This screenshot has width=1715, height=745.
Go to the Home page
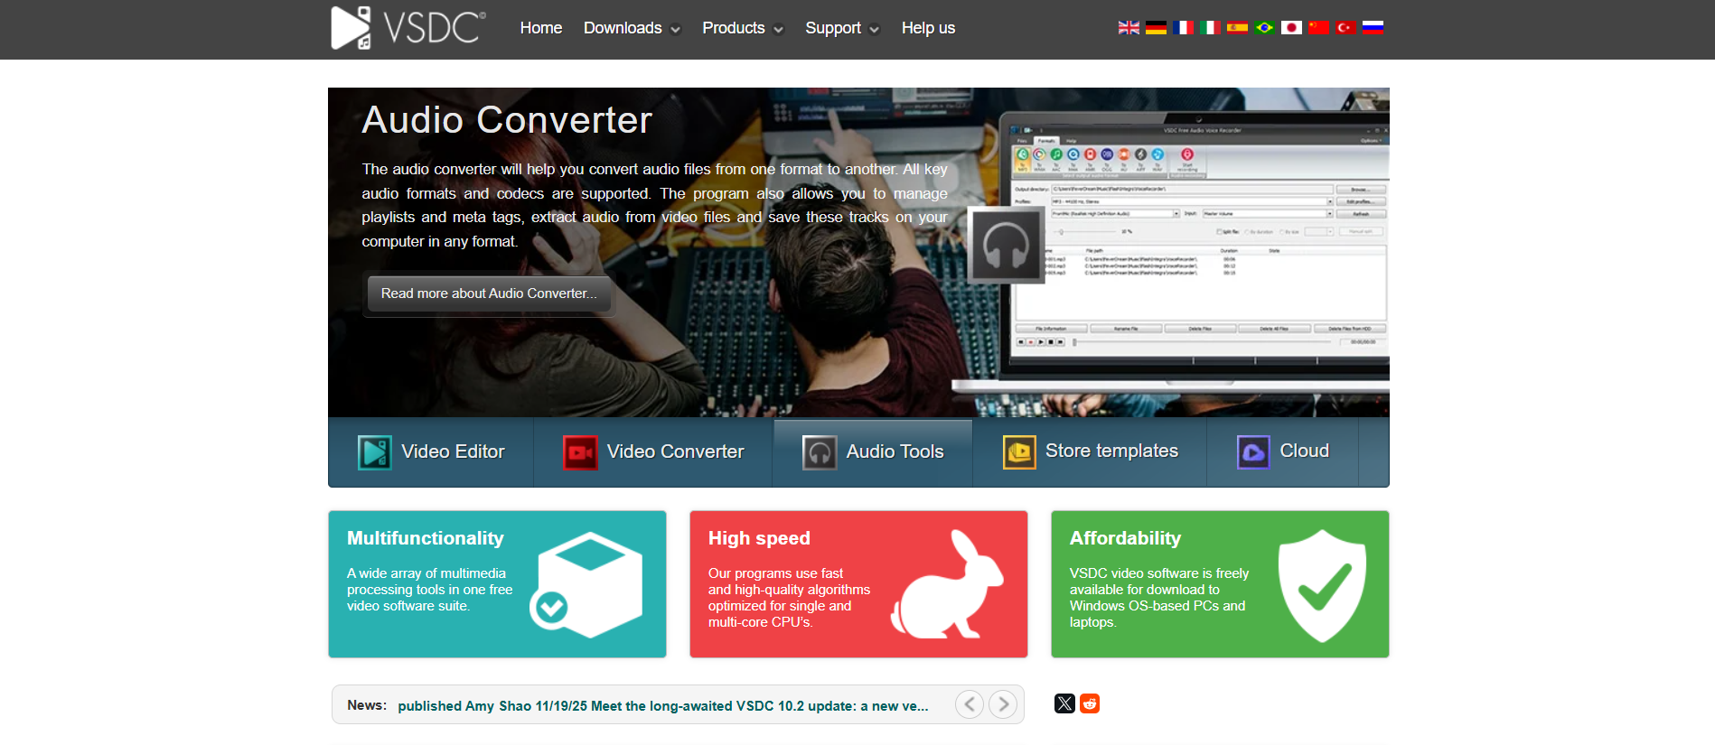coord(541,28)
